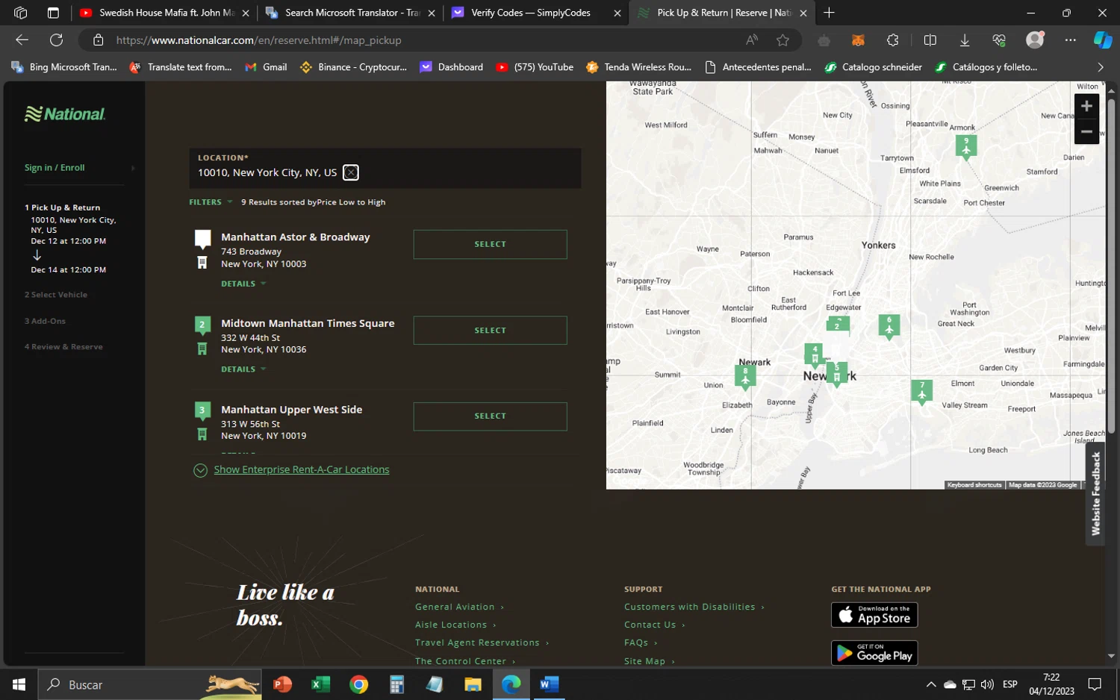Expand Show Enterprise Rent-A-Car Locations circle arrow

(200, 470)
